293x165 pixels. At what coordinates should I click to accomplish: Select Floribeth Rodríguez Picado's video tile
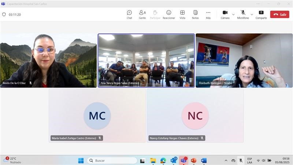244,60
